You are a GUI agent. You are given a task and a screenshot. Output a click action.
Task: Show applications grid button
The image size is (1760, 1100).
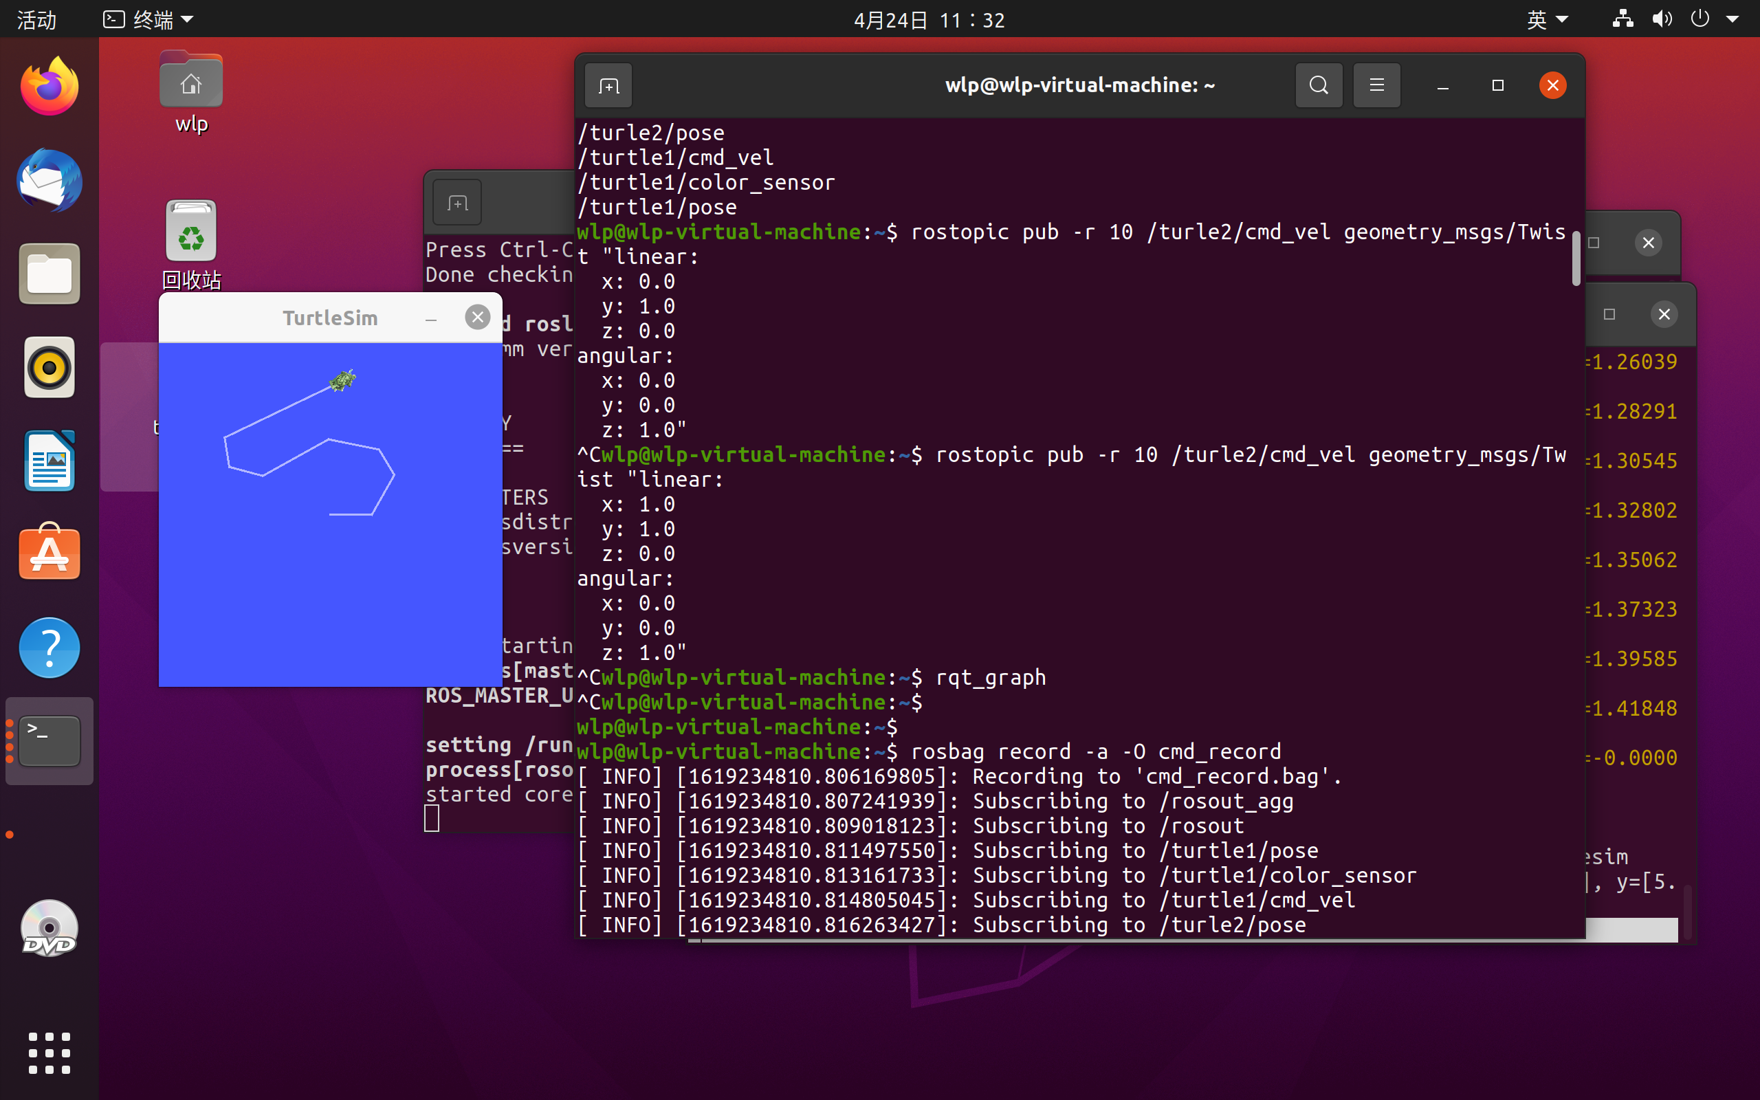point(49,1053)
